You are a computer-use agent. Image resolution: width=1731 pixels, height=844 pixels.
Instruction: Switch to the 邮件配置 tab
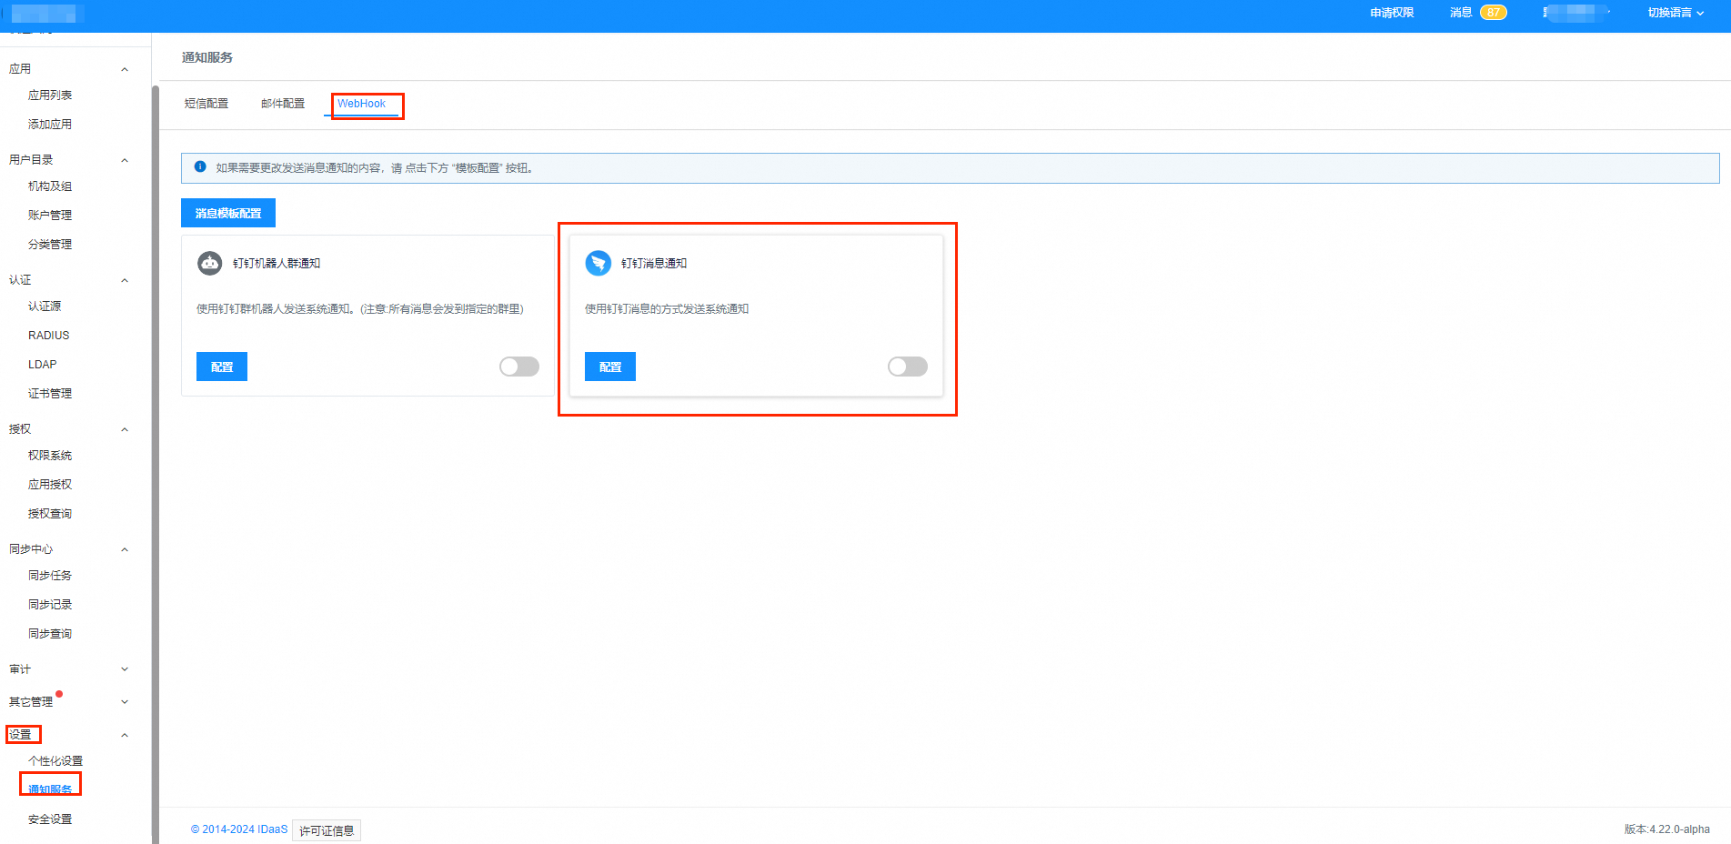(x=283, y=104)
